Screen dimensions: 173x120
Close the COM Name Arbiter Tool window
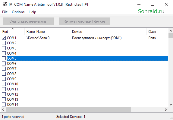(x=166, y=4)
